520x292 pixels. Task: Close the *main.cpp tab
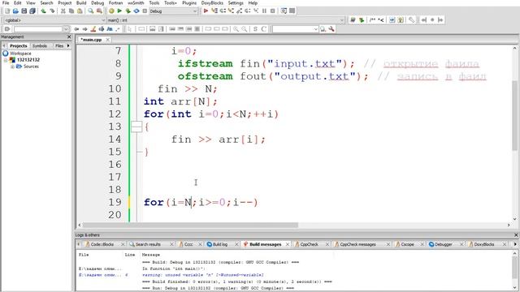pos(107,40)
